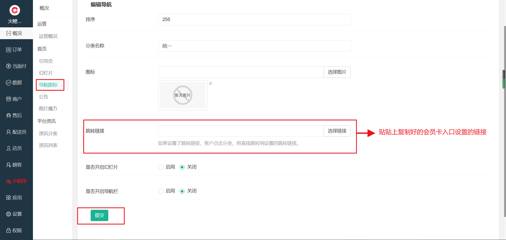Open the 店员 staff section
The image size is (506, 240).
click(x=16, y=148)
